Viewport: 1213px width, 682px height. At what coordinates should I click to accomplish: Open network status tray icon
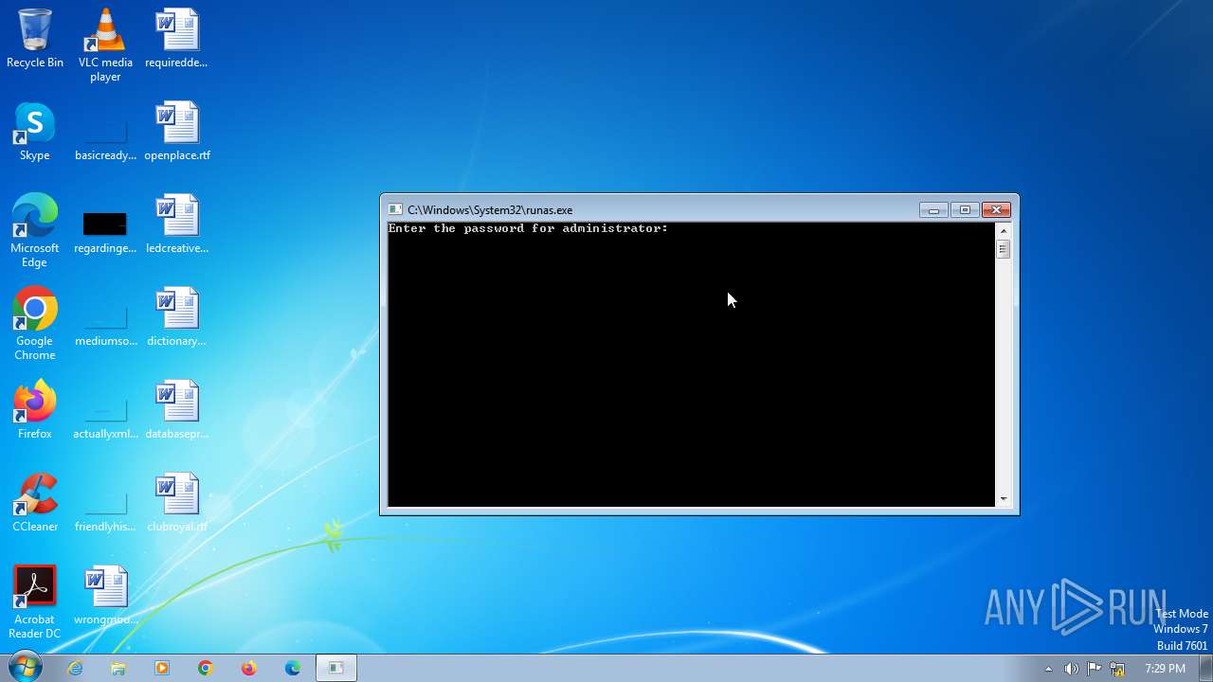1117,669
